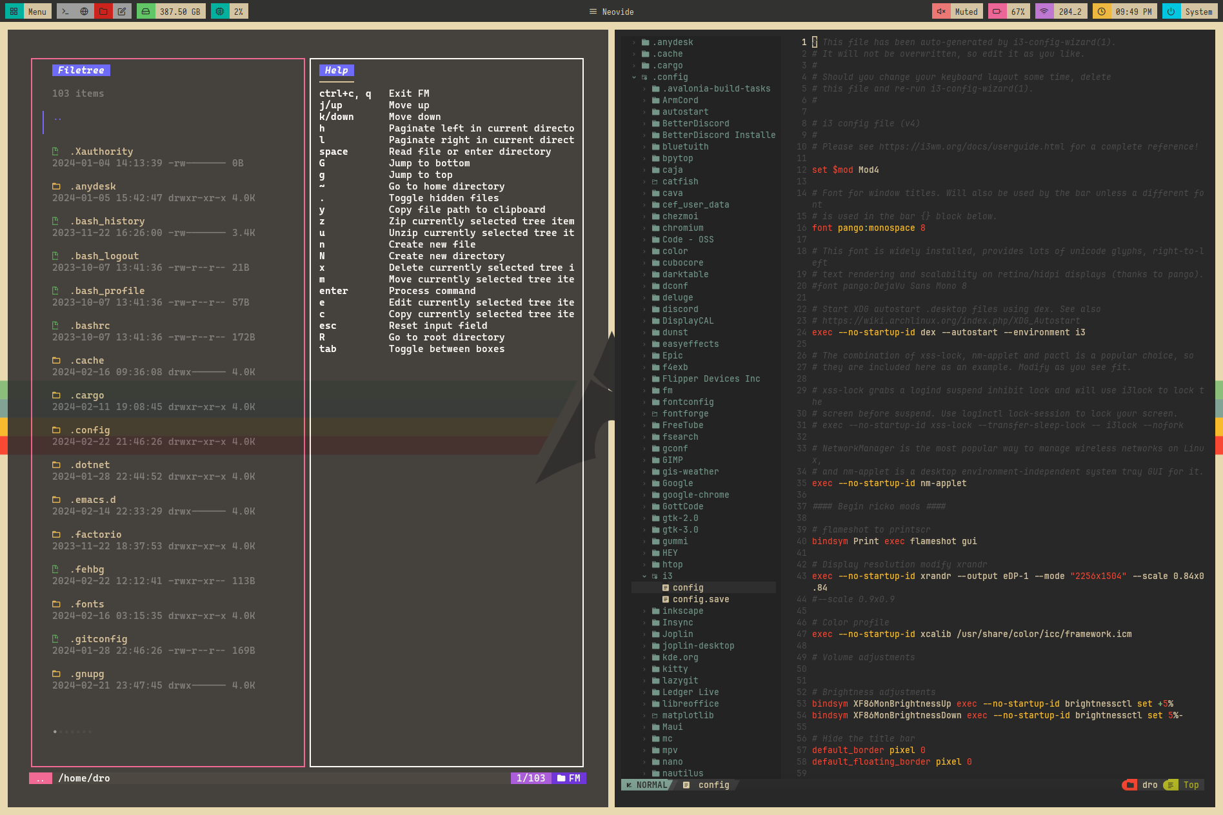Click the config buffer name in Neovide statusline
This screenshot has width=1223, height=815.
tap(713, 785)
